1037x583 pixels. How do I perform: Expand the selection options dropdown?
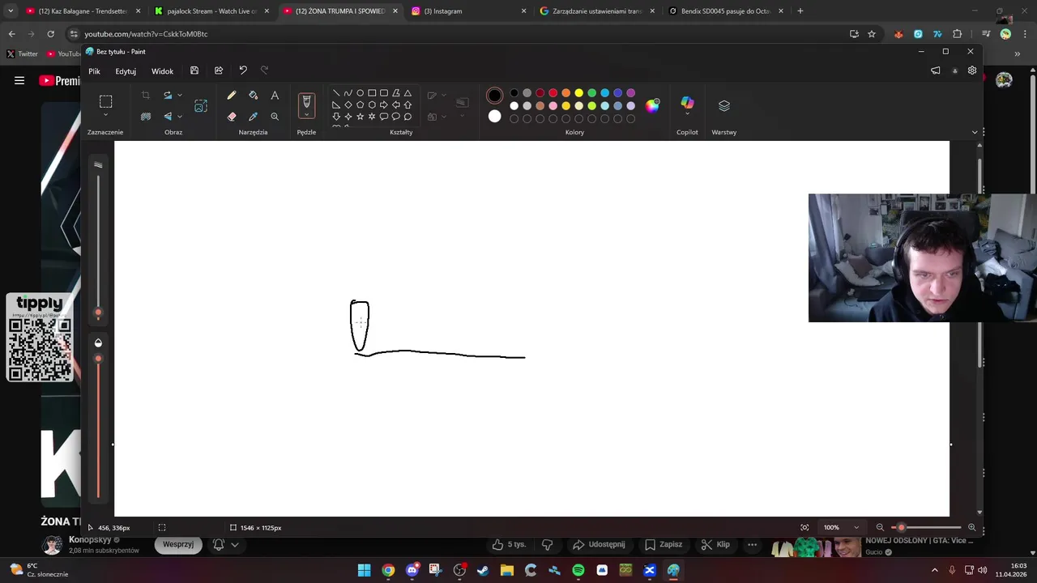105,115
